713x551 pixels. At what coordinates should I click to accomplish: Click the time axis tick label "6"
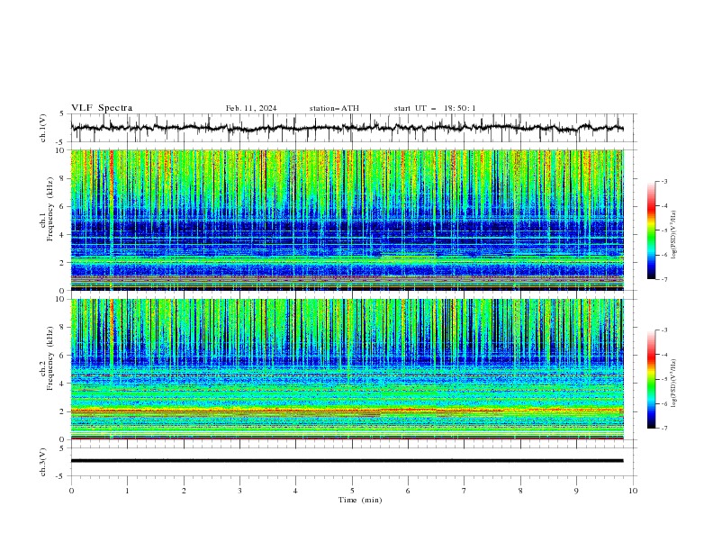tap(408, 491)
